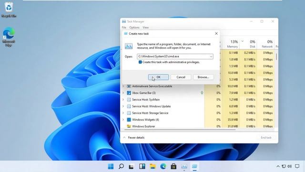The height and width of the screenshot is (172, 305).
Task: Open notification center icon
Action: point(297,166)
